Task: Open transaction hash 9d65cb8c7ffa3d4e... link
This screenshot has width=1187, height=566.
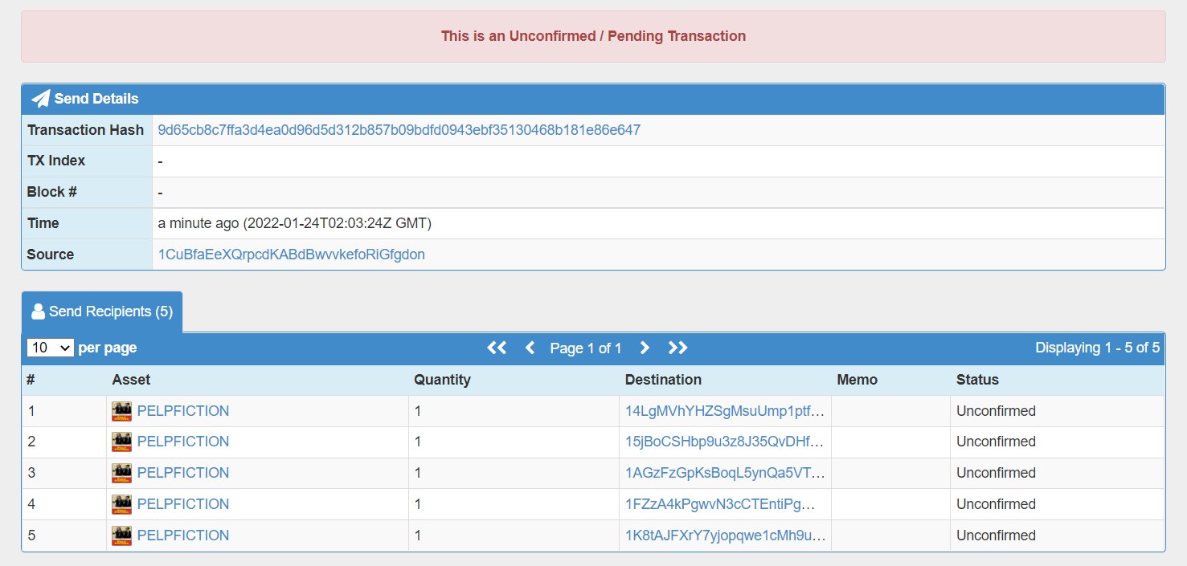Action: tap(399, 130)
